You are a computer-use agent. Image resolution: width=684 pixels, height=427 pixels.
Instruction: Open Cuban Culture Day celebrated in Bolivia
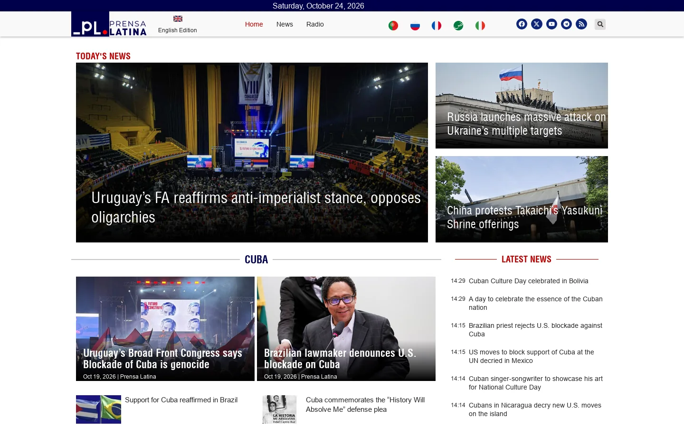click(x=529, y=281)
